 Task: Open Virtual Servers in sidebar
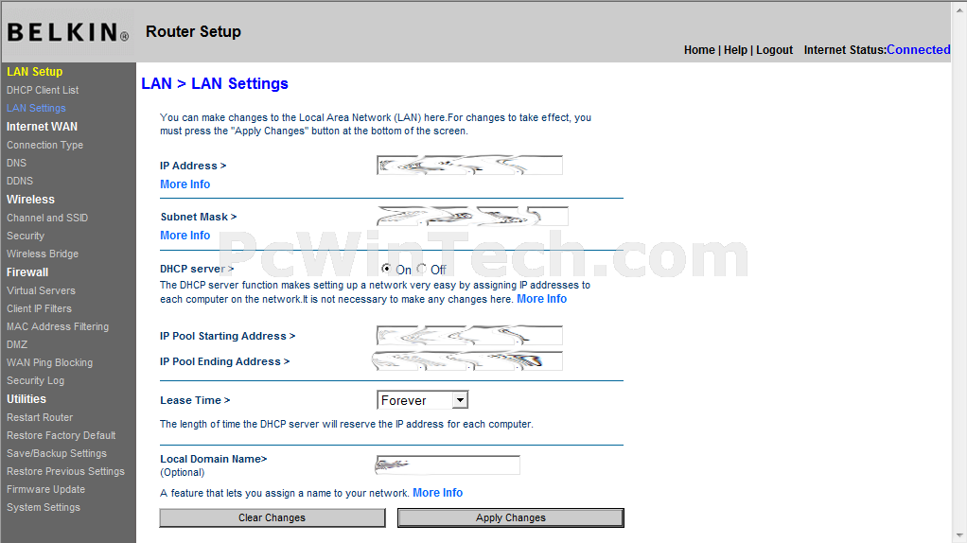[41, 290]
